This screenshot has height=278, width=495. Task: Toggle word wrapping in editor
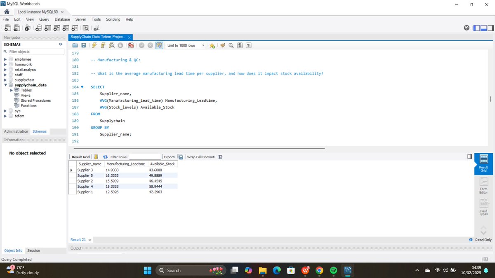(248, 45)
